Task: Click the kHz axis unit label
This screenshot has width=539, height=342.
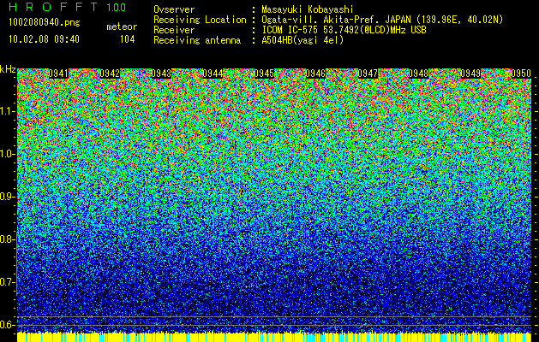Action: tap(8, 69)
